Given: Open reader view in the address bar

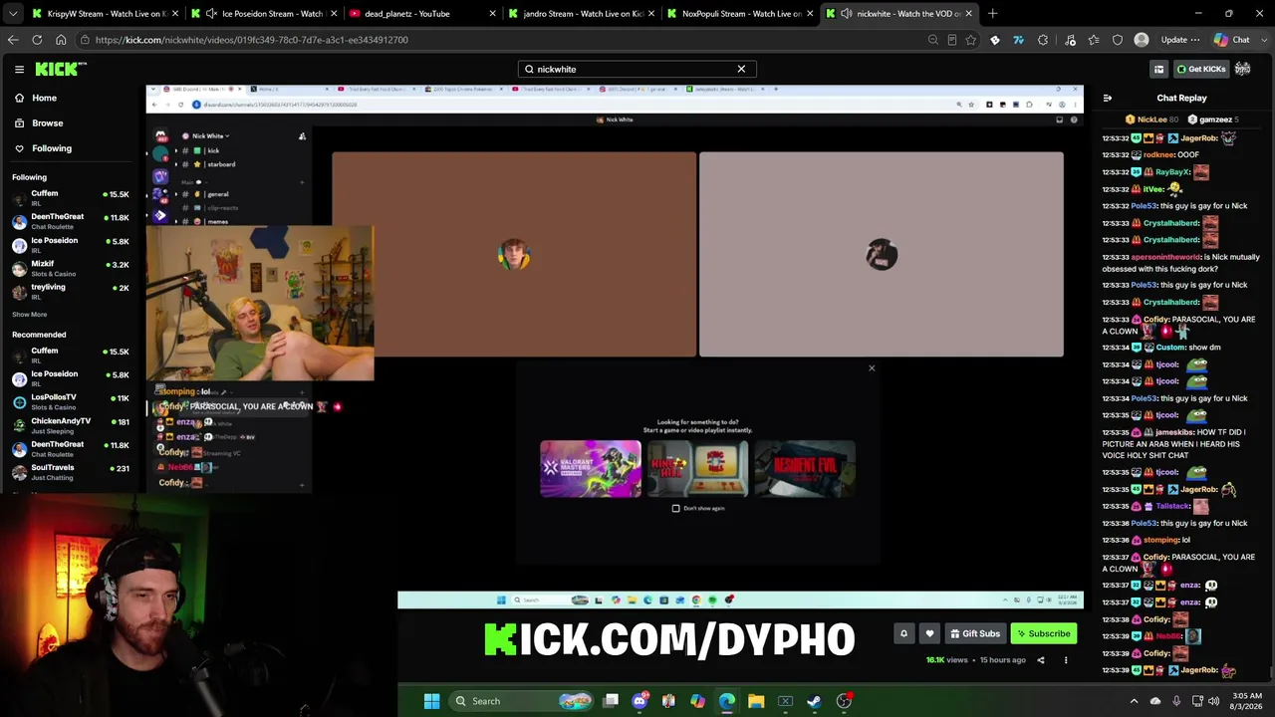Looking at the screenshot, I should (x=952, y=40).
